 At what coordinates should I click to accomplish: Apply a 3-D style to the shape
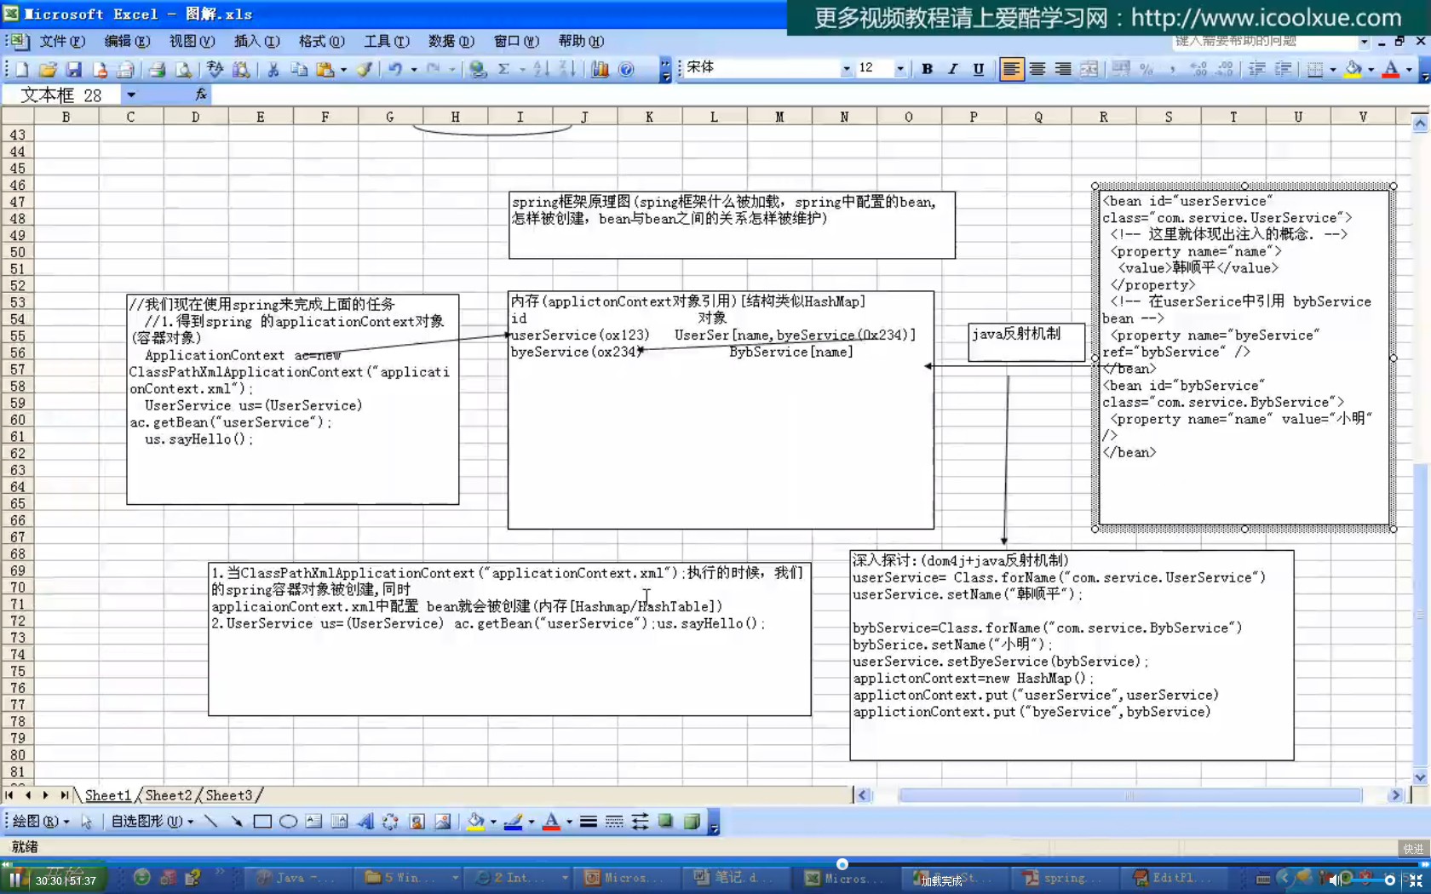(x=692, y=822)
